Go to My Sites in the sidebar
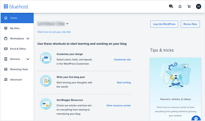205x121 pixels. 17,28
